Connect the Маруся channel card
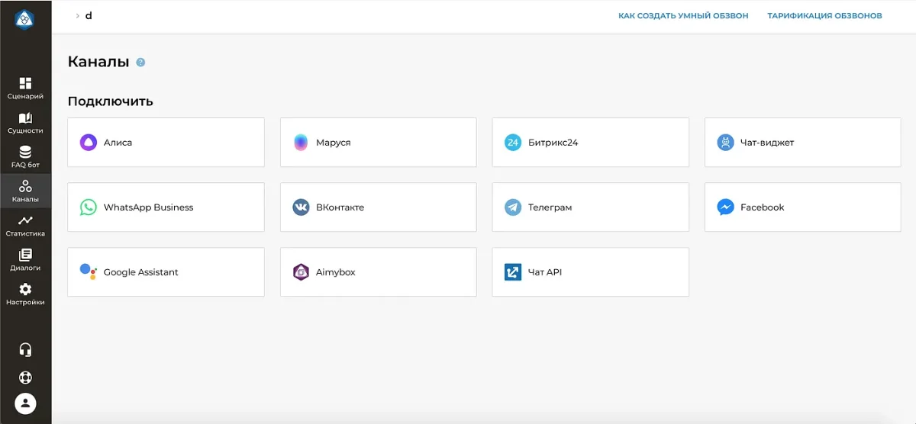 click(x=378, y=143)
